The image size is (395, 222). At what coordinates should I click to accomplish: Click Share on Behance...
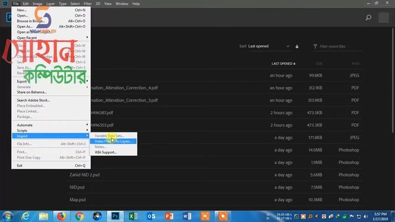click(x=51, y=92)
